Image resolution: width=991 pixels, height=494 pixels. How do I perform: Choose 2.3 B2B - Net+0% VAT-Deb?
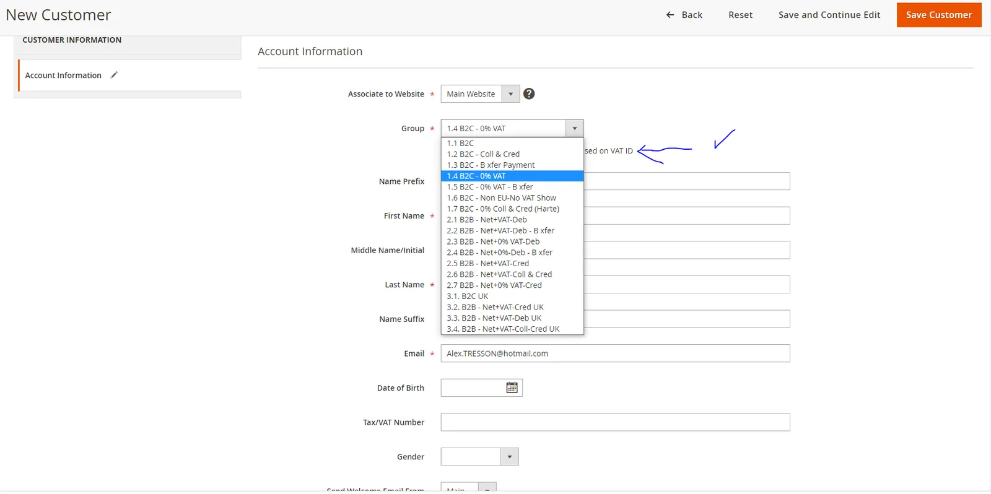[x=512, y=241]
